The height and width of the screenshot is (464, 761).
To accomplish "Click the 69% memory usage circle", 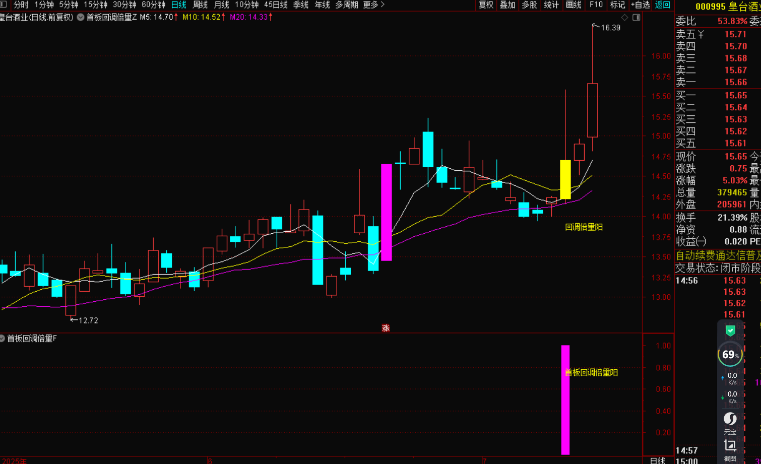I will (x=730, y=355).
